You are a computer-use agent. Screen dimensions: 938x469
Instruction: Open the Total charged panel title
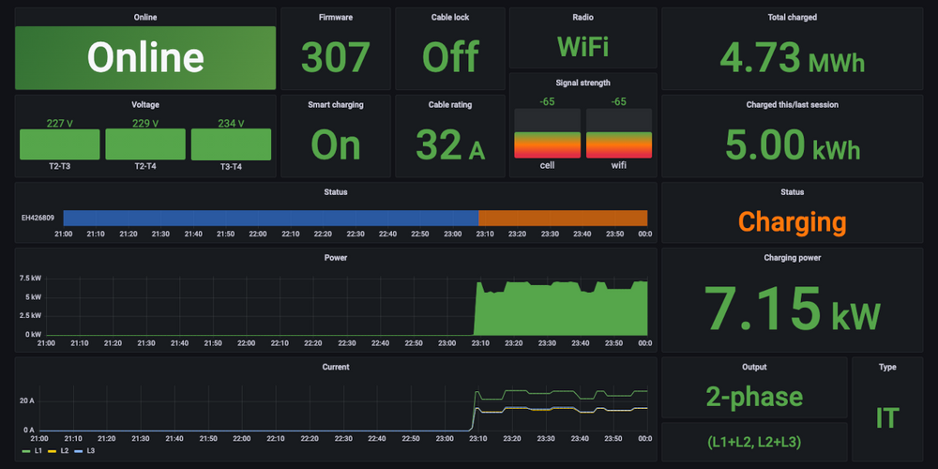point(793,17)
